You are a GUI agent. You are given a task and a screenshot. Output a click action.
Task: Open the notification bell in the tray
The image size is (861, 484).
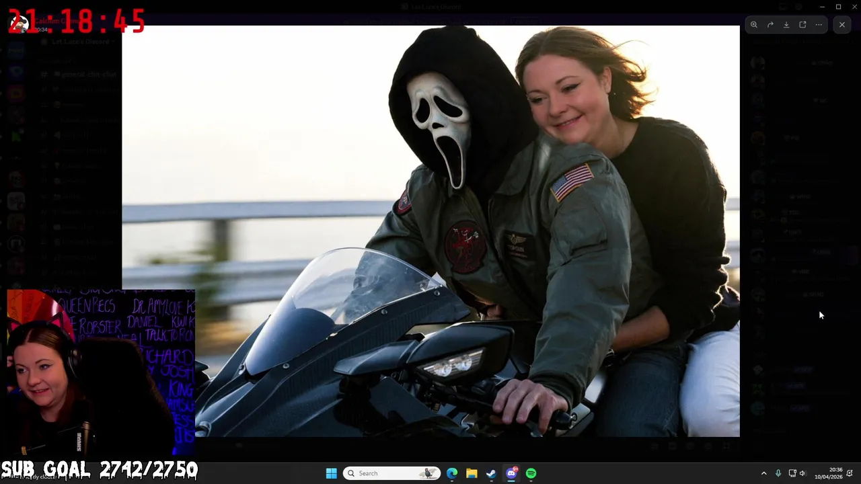pyautogui.click(x=850, y=473)
